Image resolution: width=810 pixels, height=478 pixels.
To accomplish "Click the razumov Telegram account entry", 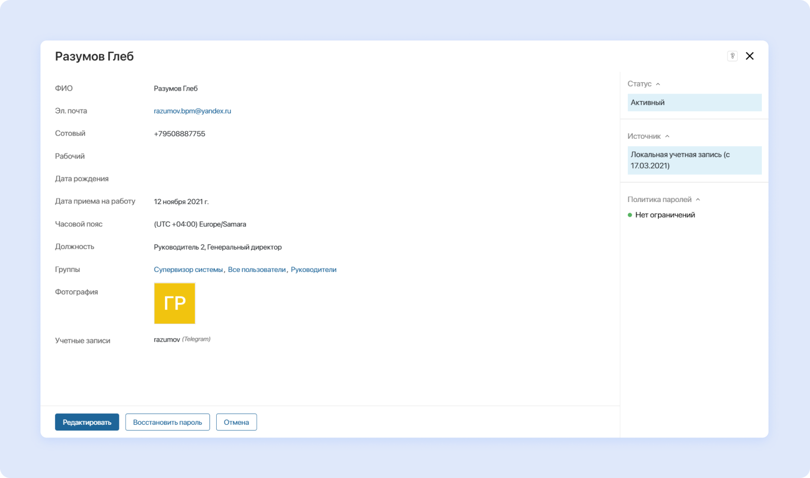I will click(x=167, y=340).
